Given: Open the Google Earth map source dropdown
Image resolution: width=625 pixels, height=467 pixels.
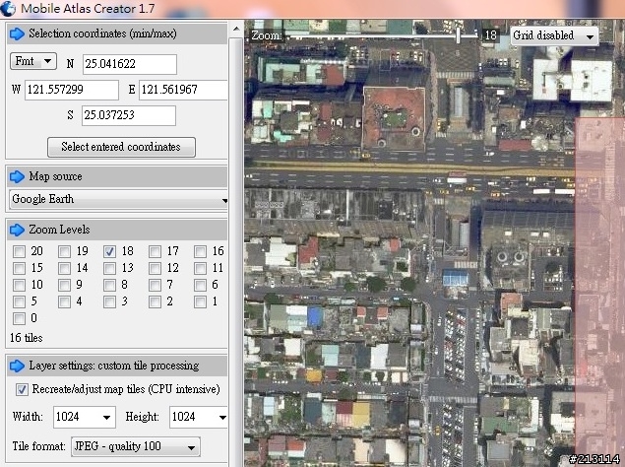Looking at the screenshot, I should pos(118,200).
